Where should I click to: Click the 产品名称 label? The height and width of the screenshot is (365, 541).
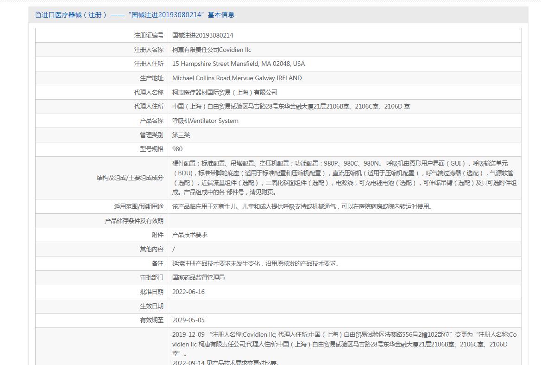[151, 121]
